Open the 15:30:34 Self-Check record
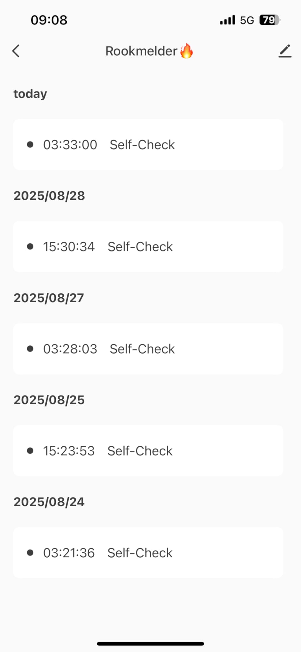Image resolution: width=301 pixels, height=652 pixels. [x=148, y=247]
